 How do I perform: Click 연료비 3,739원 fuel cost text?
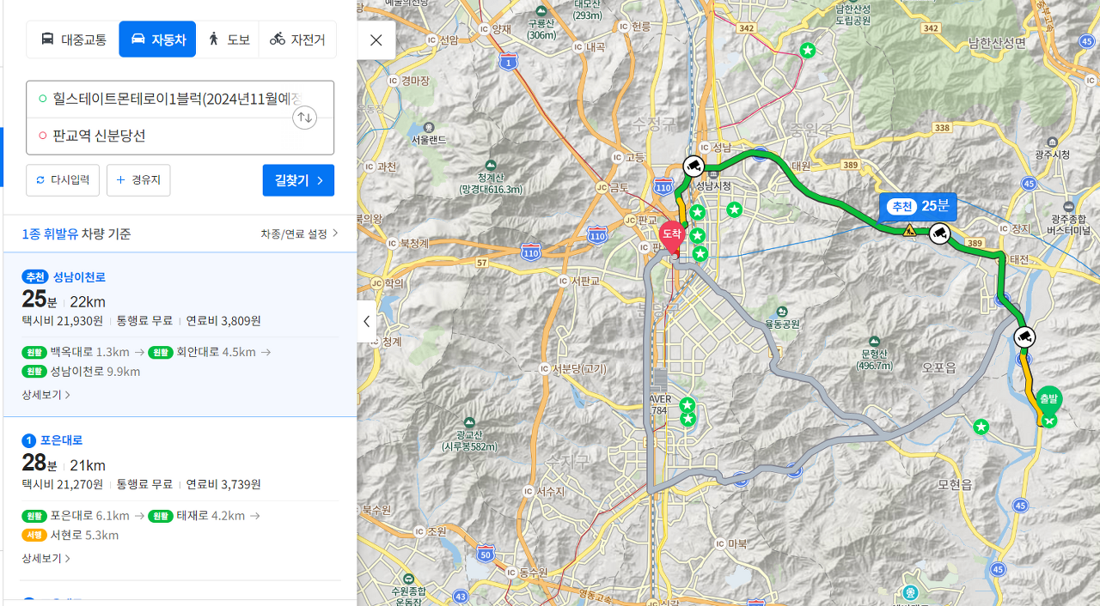pyautogui.click(x=223, y=484)
